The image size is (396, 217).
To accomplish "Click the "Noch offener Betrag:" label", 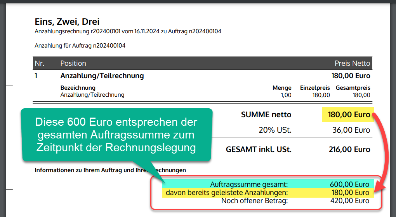I will coord(255,201).
